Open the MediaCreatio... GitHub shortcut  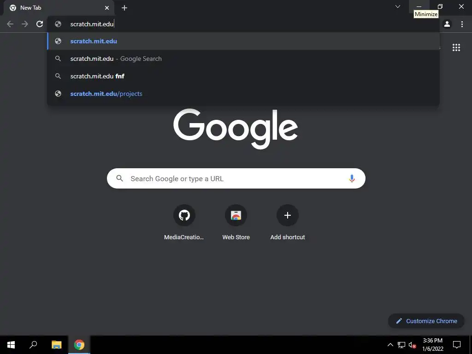(184, 223)
